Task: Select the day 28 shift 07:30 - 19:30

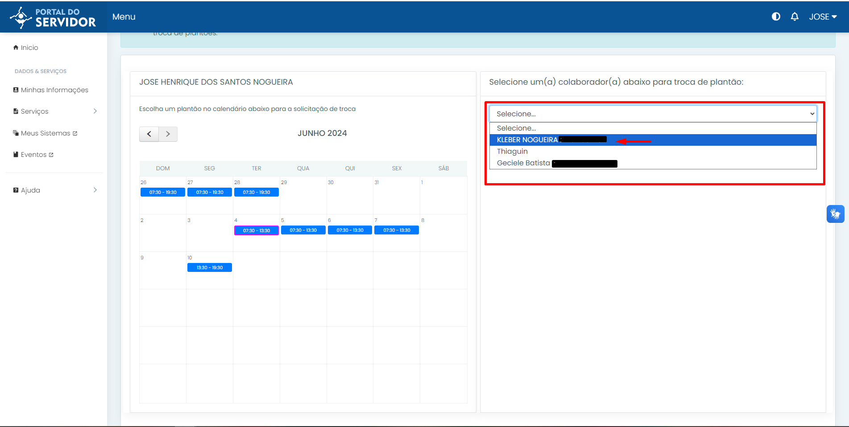Action: point(257,192)
